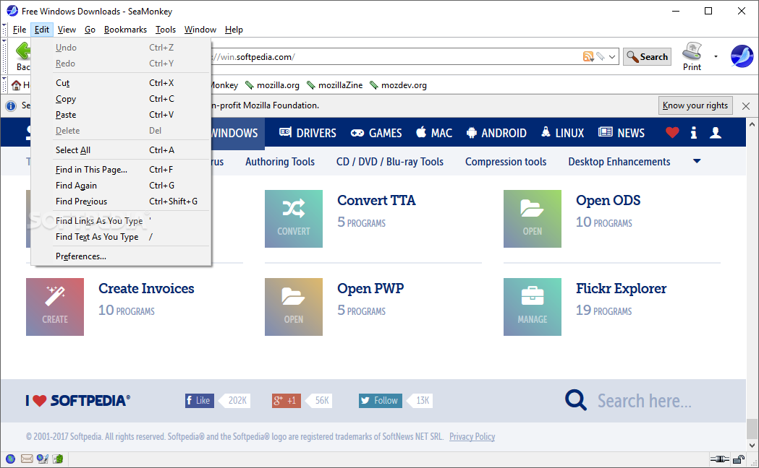759x468 pixels.
Task: Open the Window menu
Action: pos(200,30)
